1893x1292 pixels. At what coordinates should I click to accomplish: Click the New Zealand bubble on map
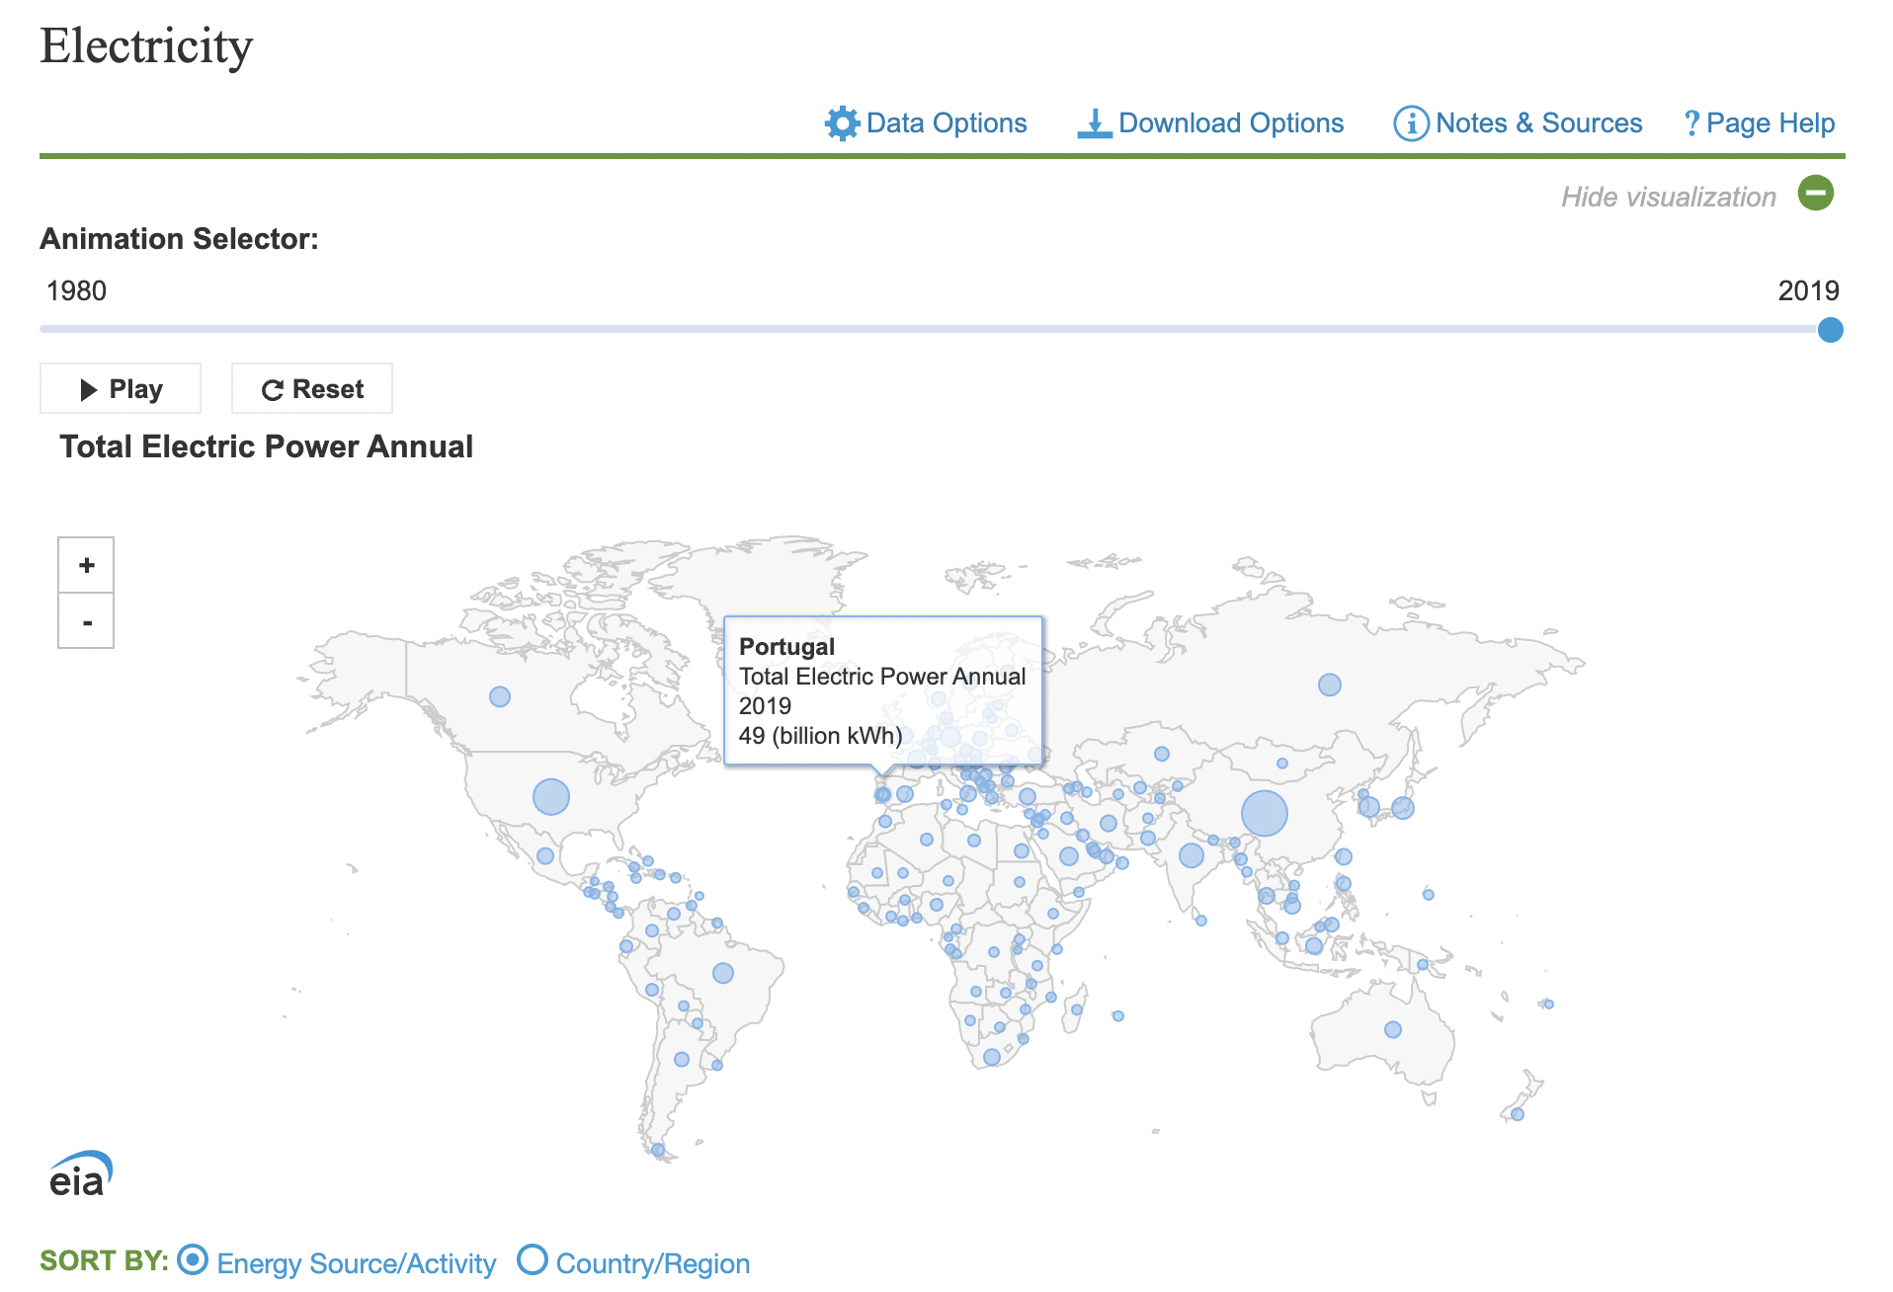(x=1518, y=1114)
